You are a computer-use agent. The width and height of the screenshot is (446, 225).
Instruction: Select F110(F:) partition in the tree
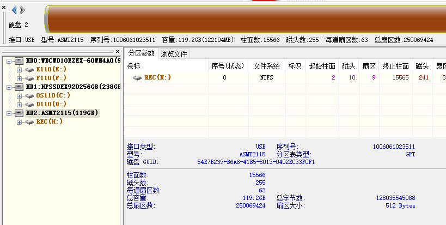coord(51,78)
